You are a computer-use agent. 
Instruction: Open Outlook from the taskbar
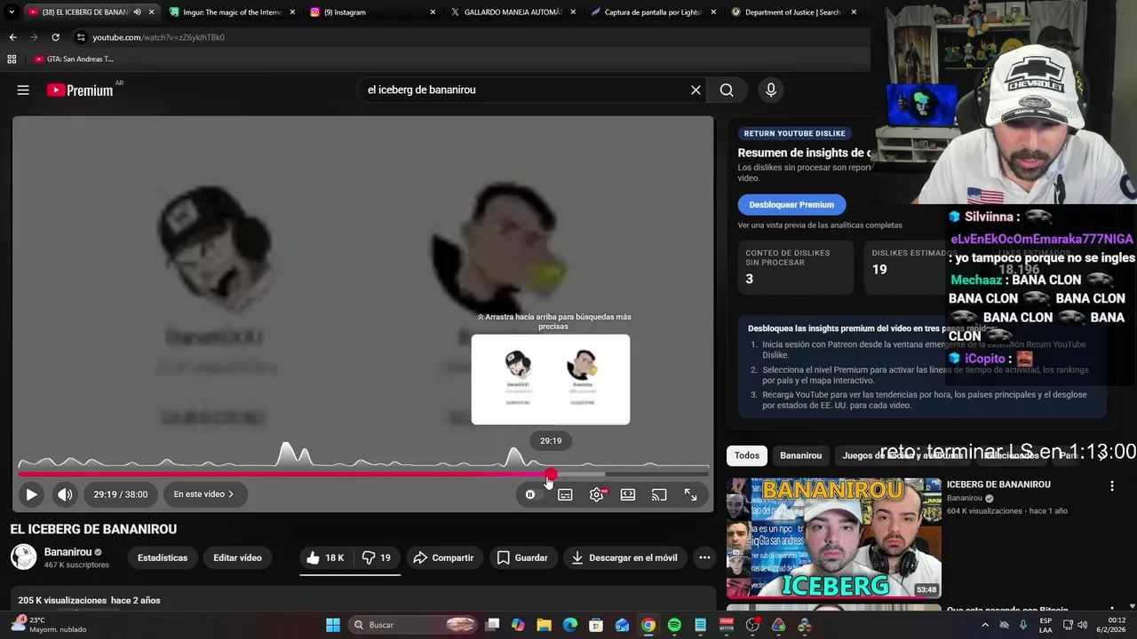click(623, 625)
